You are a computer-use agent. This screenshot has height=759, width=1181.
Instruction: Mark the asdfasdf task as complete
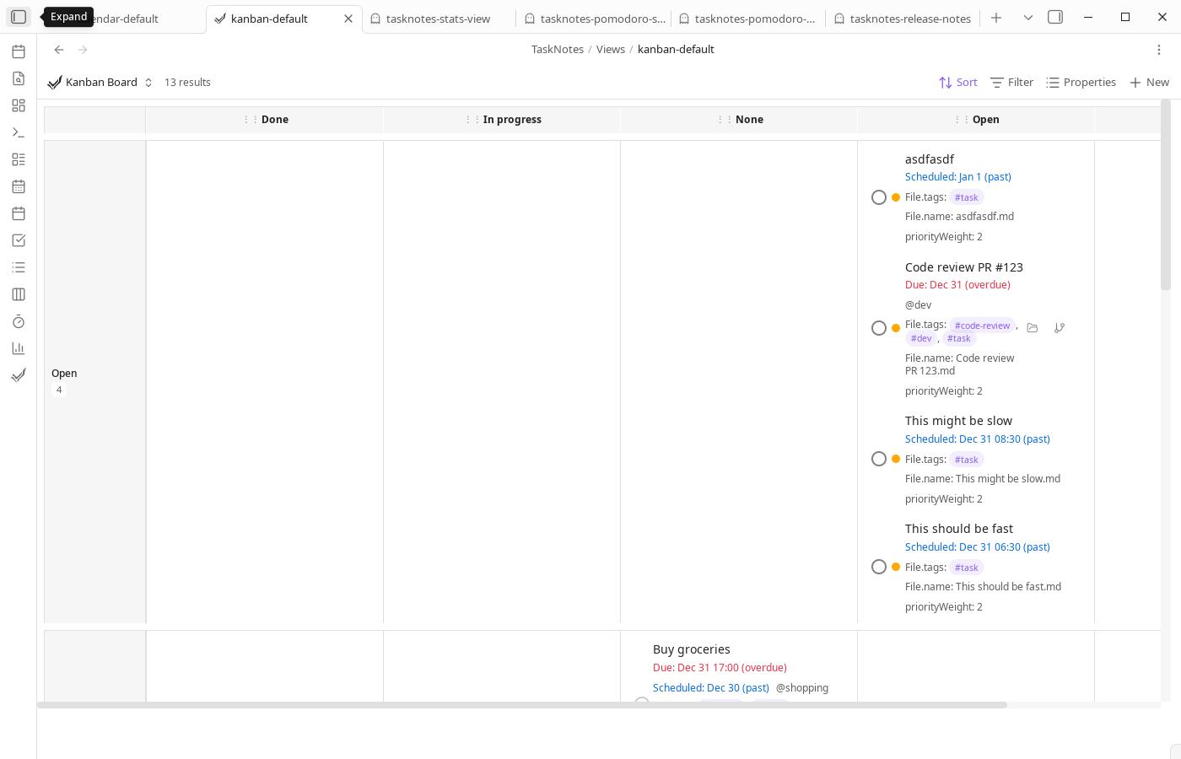[x=878, y=196]
